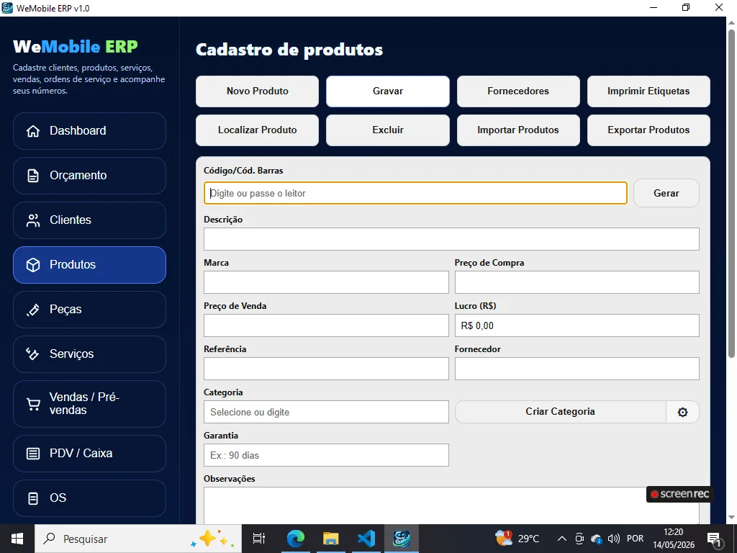
Task: Click the WeMobile ERP taskbar icon
Action: coord(402,539)
